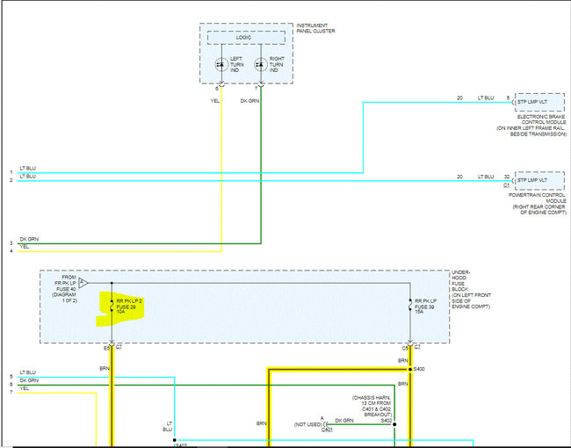
Task: Click the LT BLU label at powertrain pin 32
Action: pos(486,177)
